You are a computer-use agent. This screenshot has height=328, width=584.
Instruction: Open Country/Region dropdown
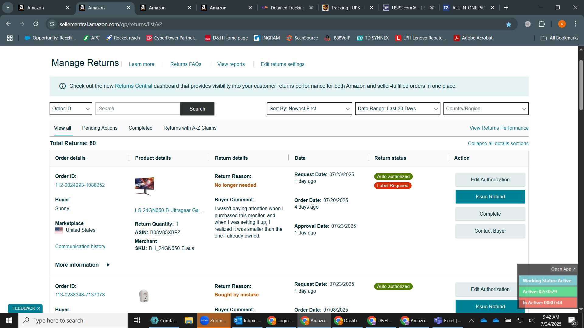tap(486, 108)
